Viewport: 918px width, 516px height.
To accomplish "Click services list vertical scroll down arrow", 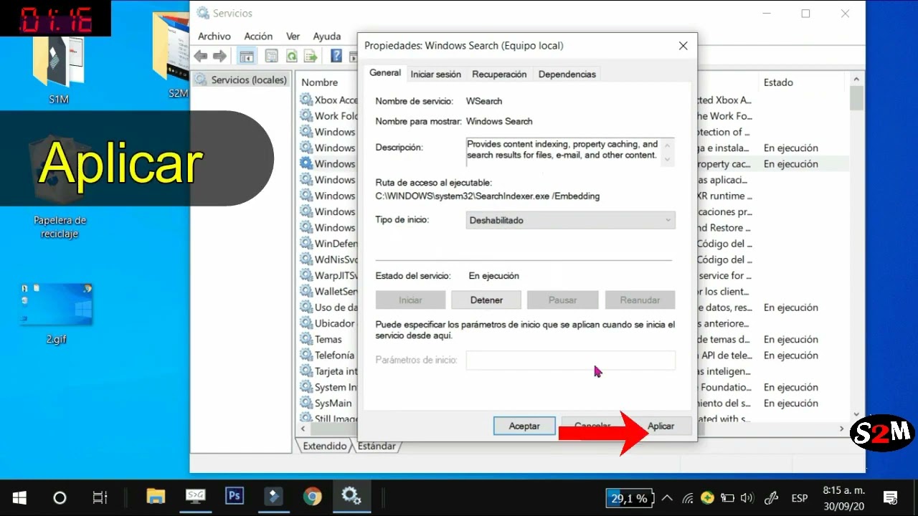I will (x=856, y=414).
